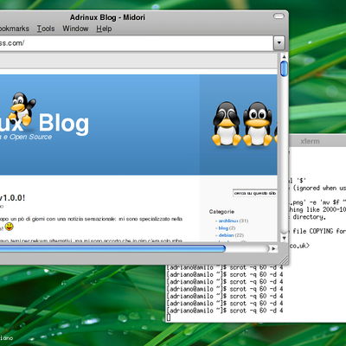
Task: Click the Midori window's rounded title bar button
Action: [279, 16]
